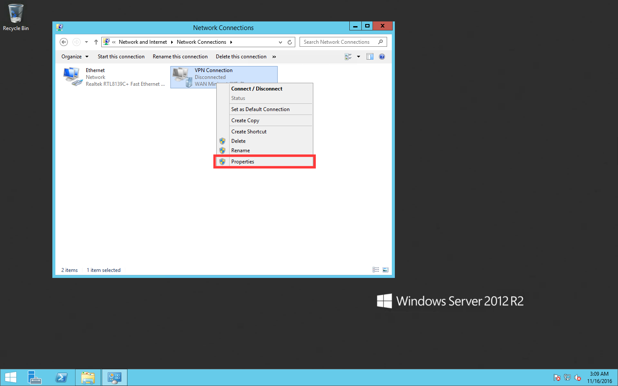618x386 pixels.
Task: Click the search magnifier icon
Action: [381, 42]
